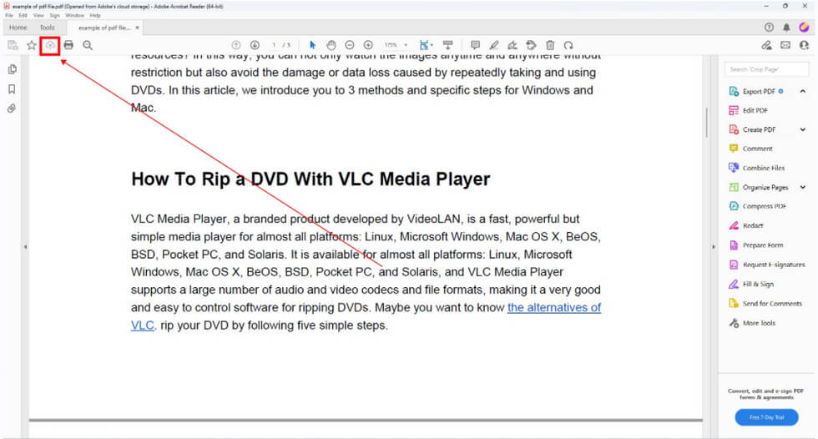The image size is (818, 439).
Task: Open the Create PDF tool
Action: pos(752,129)
